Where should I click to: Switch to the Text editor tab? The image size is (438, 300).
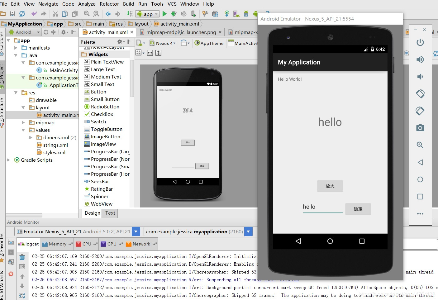110,213
